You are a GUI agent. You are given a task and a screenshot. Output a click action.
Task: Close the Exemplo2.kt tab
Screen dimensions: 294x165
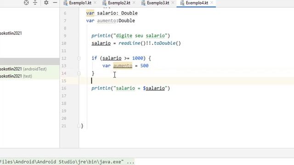(134, 3)
